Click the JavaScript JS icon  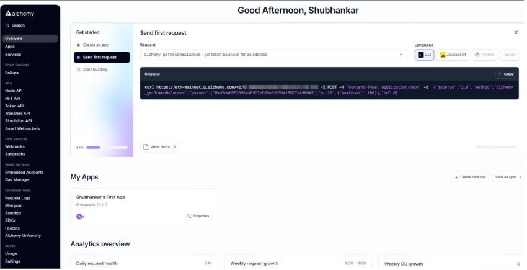(443, 55)
